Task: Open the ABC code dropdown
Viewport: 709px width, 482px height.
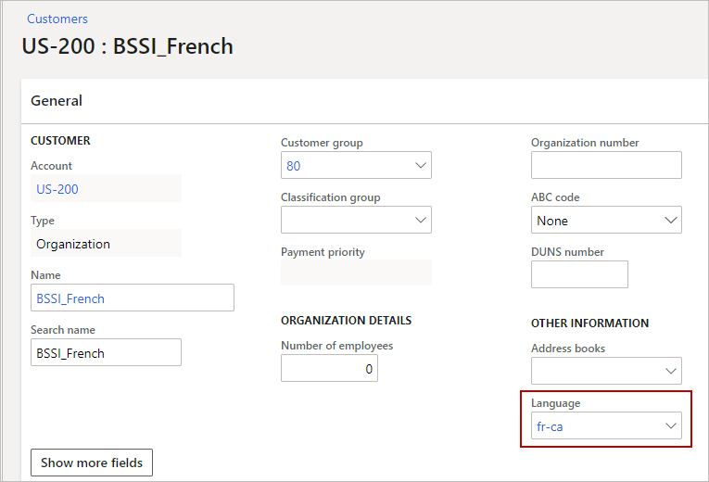Action: [671, 221]
